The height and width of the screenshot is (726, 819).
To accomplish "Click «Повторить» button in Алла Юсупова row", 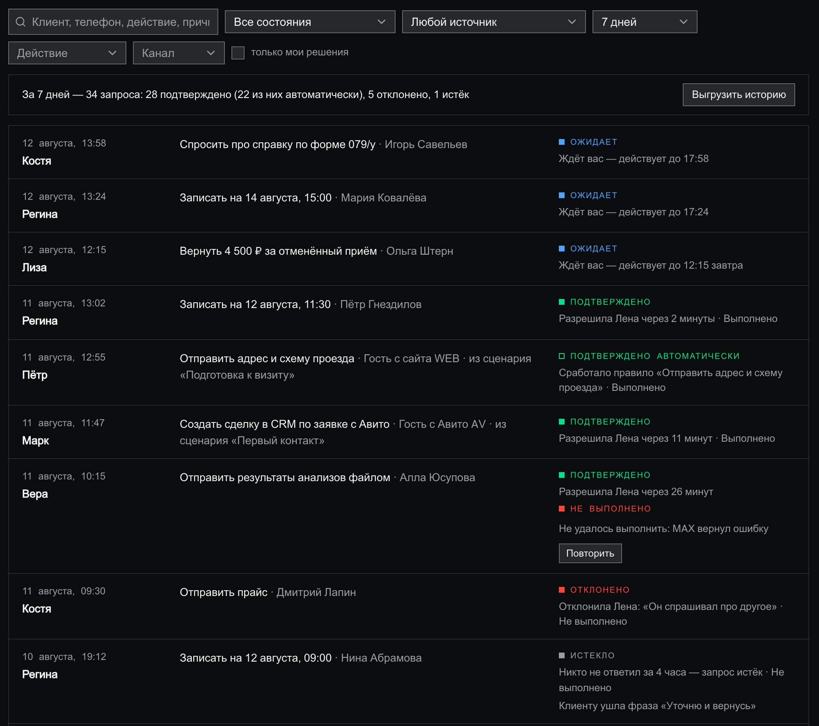I will tap(590, 553).
